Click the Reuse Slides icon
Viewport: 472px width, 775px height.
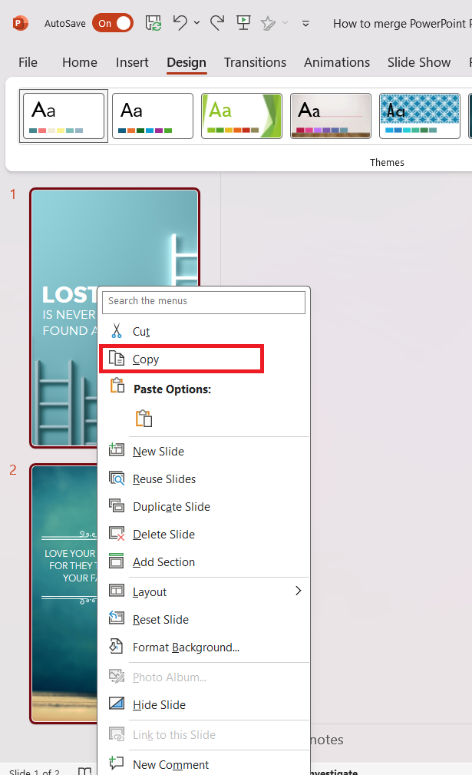[x=117, y=478]
